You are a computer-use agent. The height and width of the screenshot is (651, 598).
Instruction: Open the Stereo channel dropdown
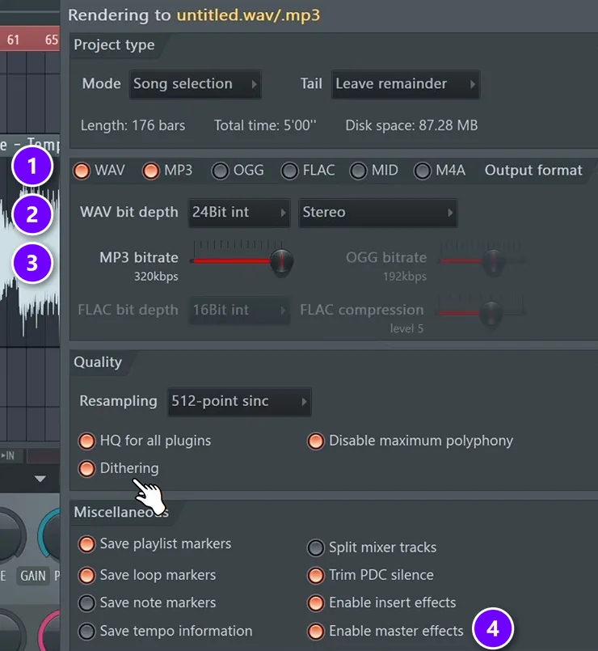click(x=377, y=213)
